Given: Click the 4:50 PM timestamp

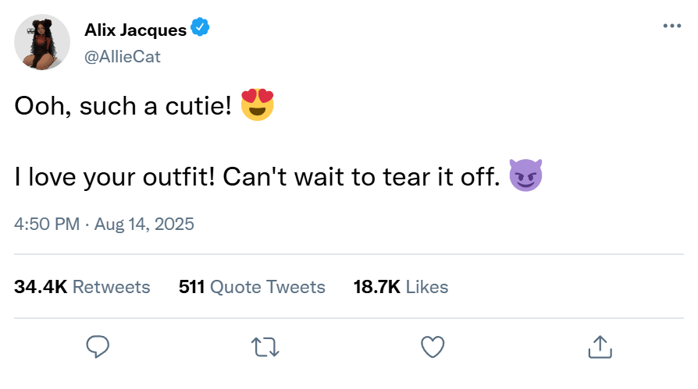Looking at the screenshot, I should [47, 225].
